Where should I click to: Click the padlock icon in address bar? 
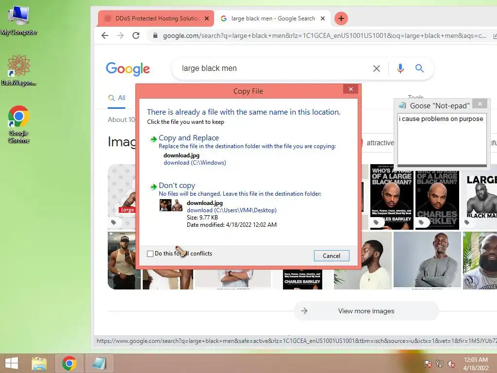point(155,35)
